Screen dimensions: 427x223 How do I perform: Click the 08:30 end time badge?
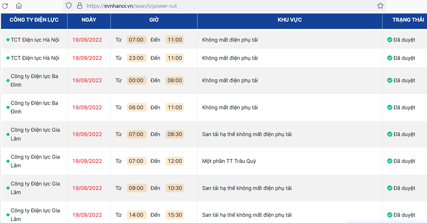tap(175, 134)
